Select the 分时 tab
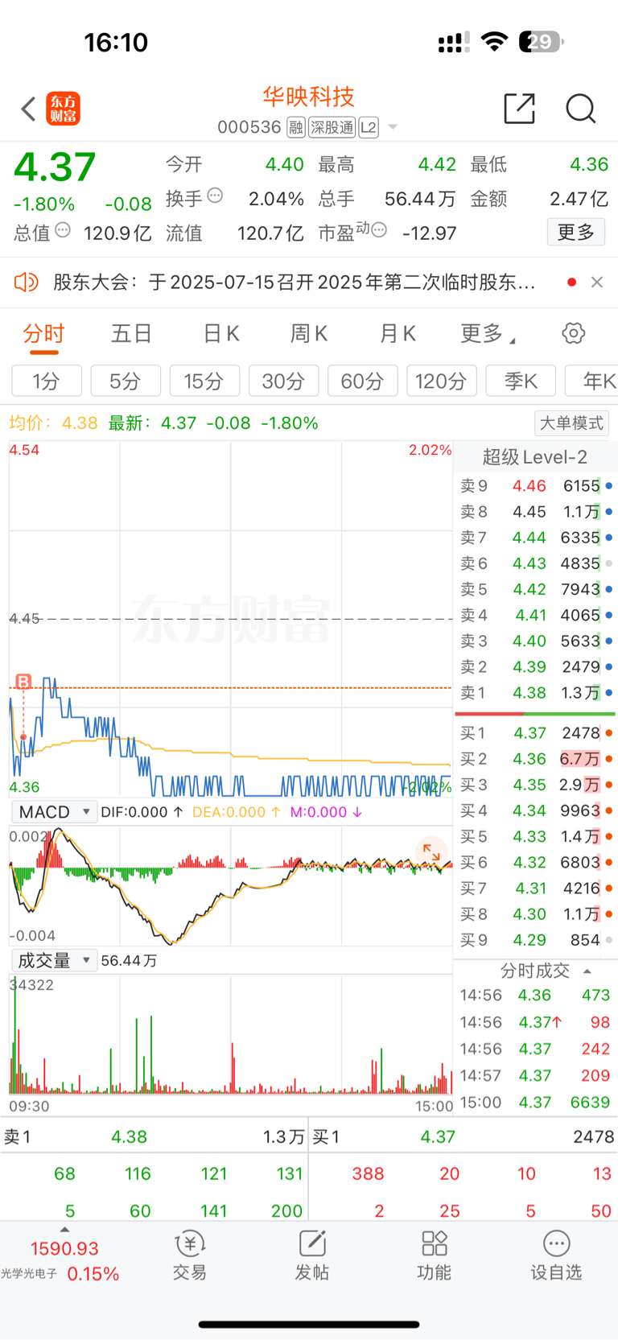This screenshot has width=618, height=1340. [43, 333]
